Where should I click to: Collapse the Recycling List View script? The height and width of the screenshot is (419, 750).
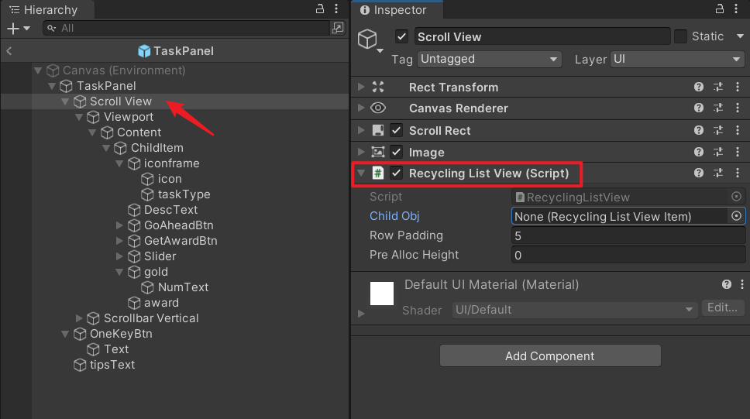point(361,173)
